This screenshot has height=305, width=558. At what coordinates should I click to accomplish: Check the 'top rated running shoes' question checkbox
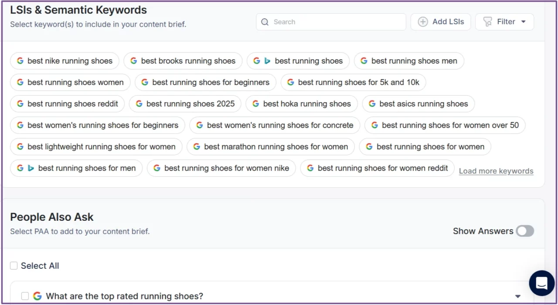point(25,296)
